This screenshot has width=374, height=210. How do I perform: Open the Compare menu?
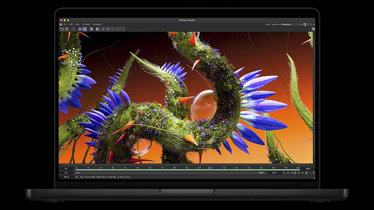[86, 24]
